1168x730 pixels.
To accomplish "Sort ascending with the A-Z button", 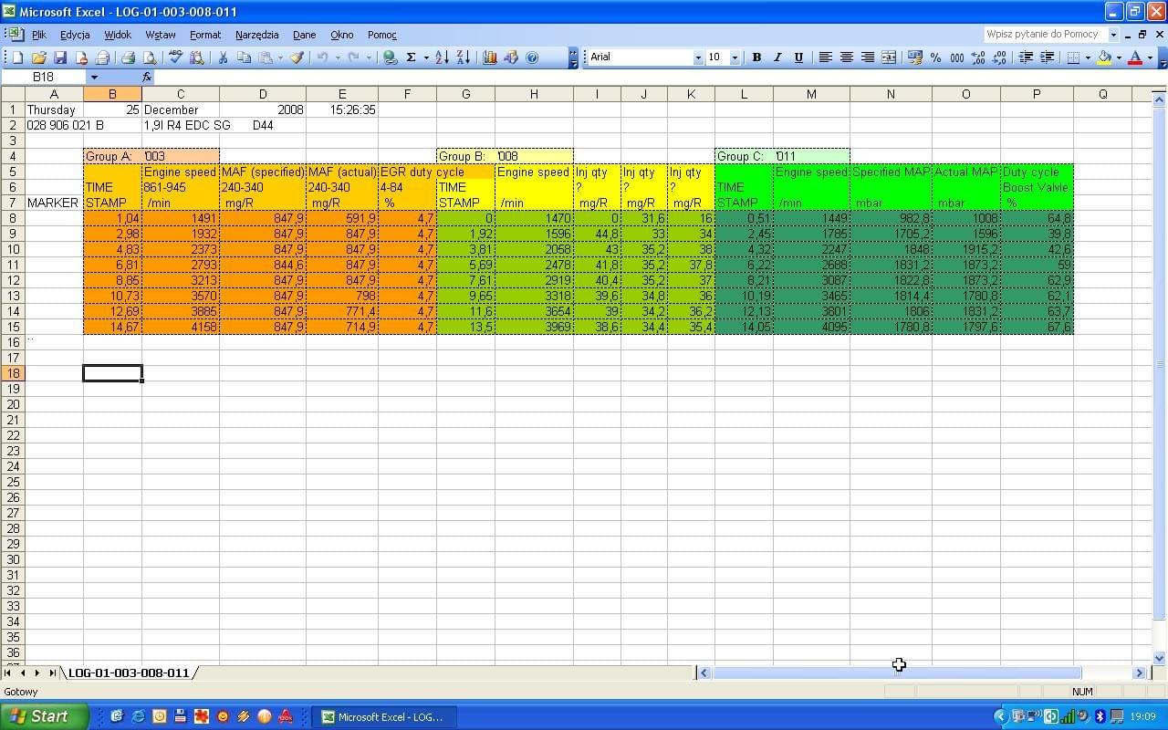I will 442,57.
